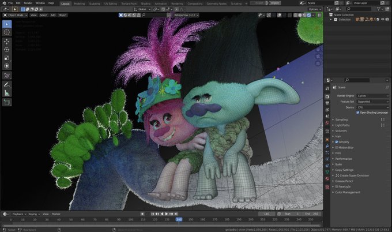Toggle proportional editing in the header
The height and width of the screenshot is (232, 392).
point(176,9)
